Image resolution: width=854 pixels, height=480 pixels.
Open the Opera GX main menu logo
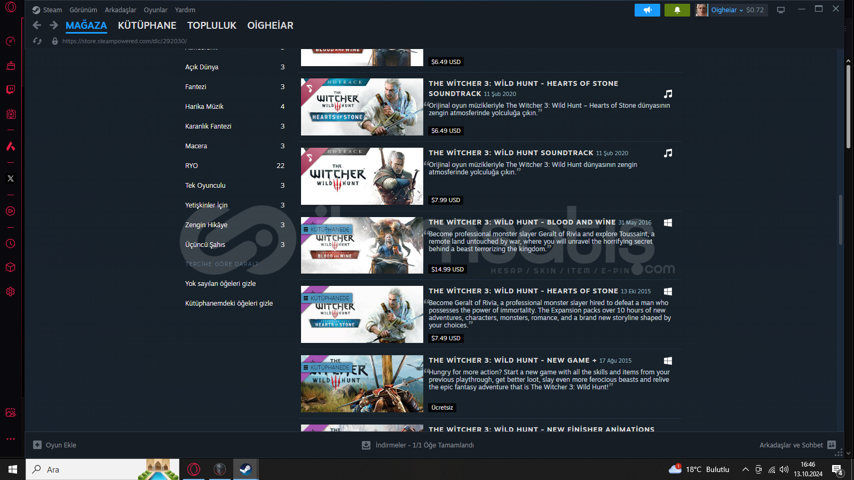pyautogui.click(x=11, y=7)
